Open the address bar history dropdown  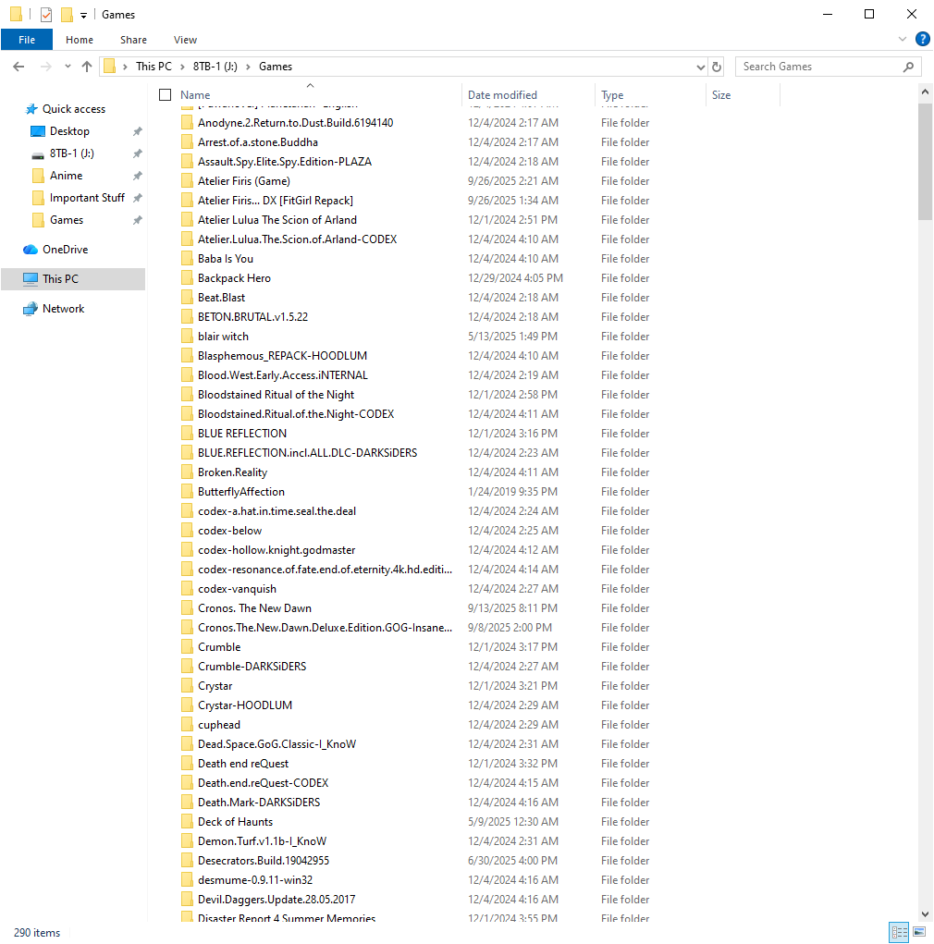(x=700, y=67)
